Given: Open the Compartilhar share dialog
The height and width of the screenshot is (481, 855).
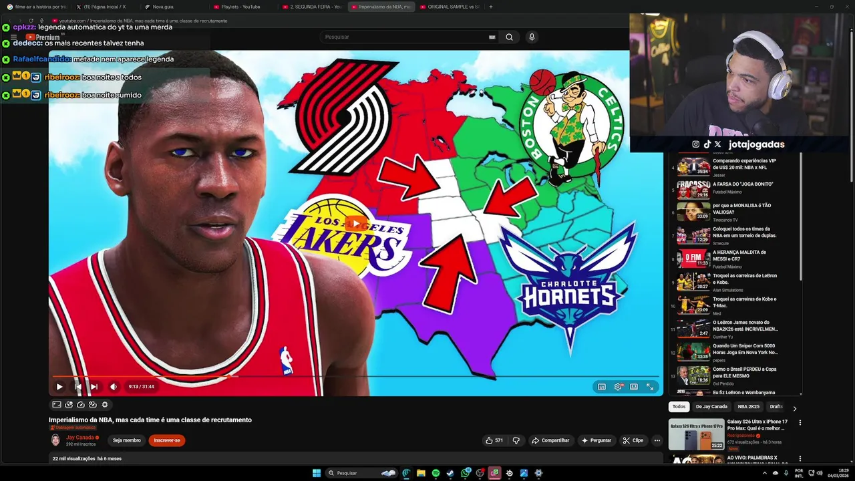Looking at the screenshot, I should click(x=550, y=440).
